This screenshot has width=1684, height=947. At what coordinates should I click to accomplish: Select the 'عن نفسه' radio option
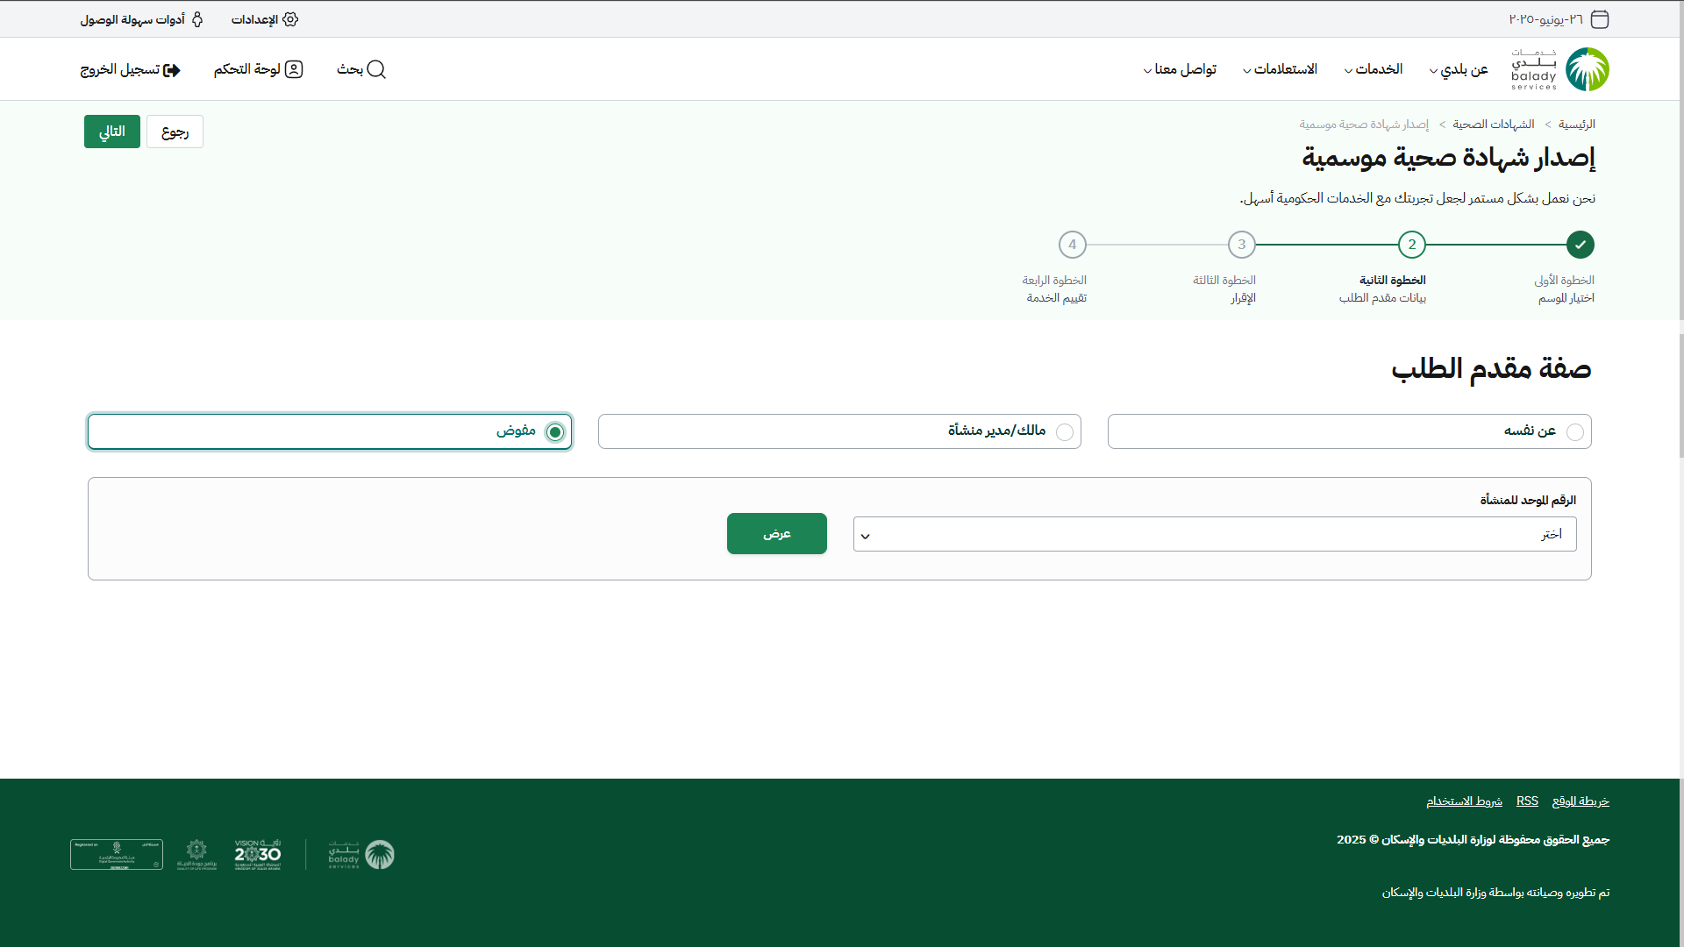point(1575,432)
